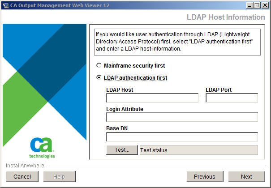271x188 pixels.
Task: Cancel the installation
Action: [22, 177]
